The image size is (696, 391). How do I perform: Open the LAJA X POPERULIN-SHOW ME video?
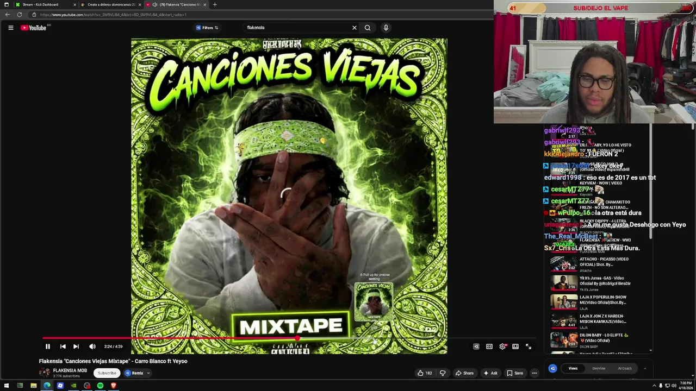click(x=603, y=300)
